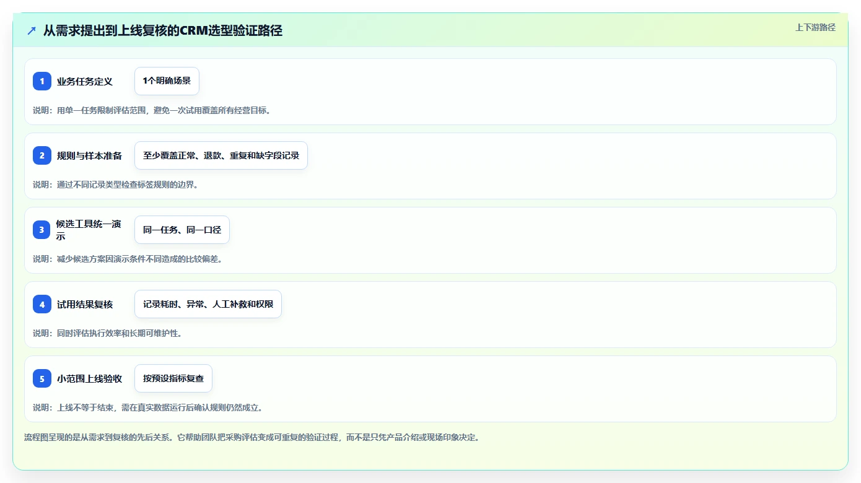Image resolution: width=861 pixels, height=483 pixels.
Task: Click the footer paragraph starting '流程图呈现的是'
Action: (x=252, y=437)
